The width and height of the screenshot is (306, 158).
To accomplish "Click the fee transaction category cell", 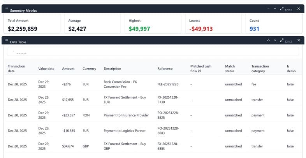I will pos(254,84).
